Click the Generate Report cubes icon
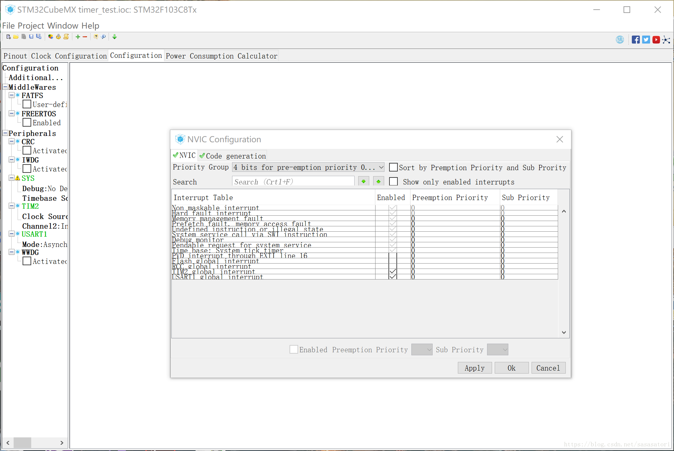 pyautogui.click(x=50, y=37)
